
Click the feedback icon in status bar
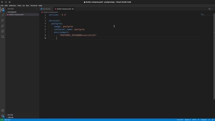click(x=209, y=120)
